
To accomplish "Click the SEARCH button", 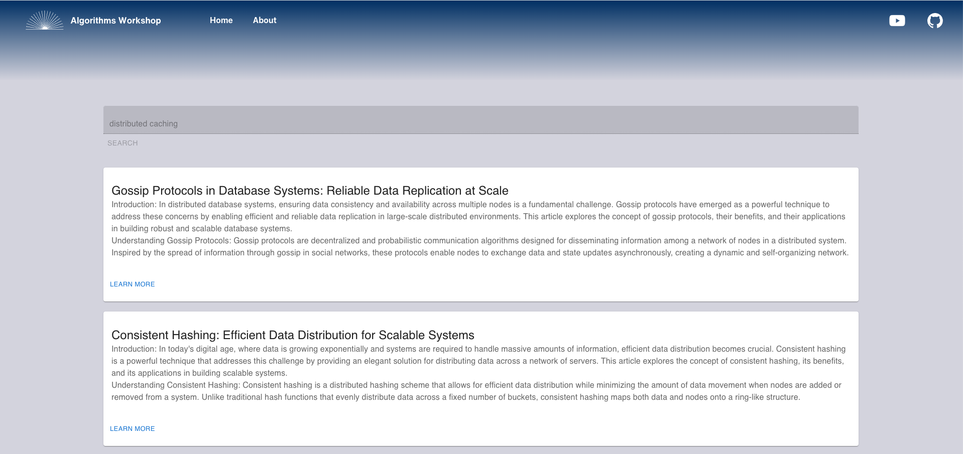I will pos(123,143).
